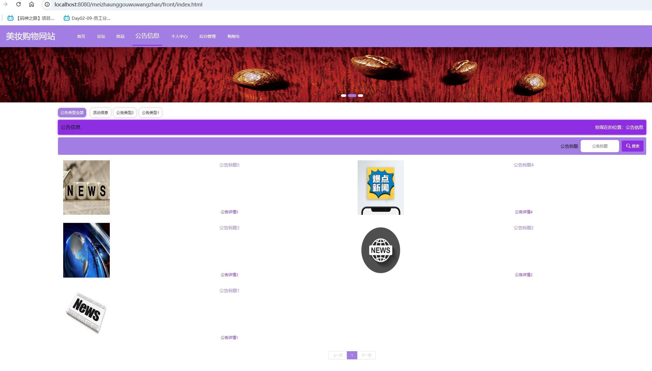Go to the 下一页 pagination button
Viewport: 652px width, 371px height.
coord(366,355)
